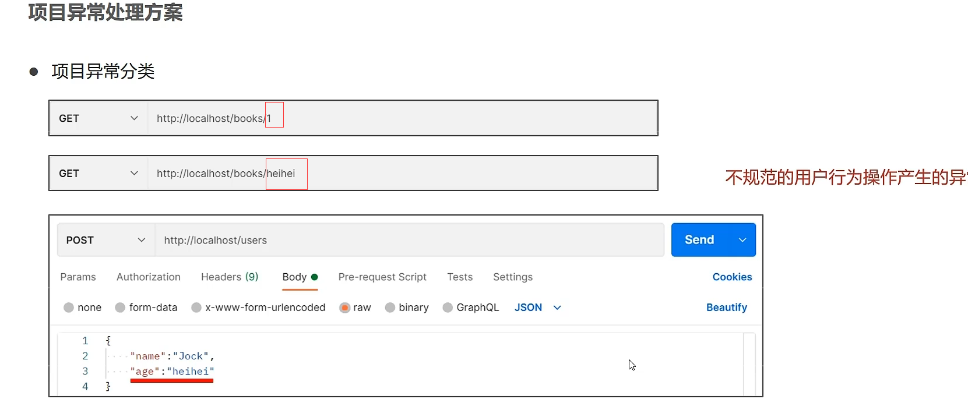The image size is (968, 413).
Task: Select the form-data radio button
Action: (x=120, y=308)
